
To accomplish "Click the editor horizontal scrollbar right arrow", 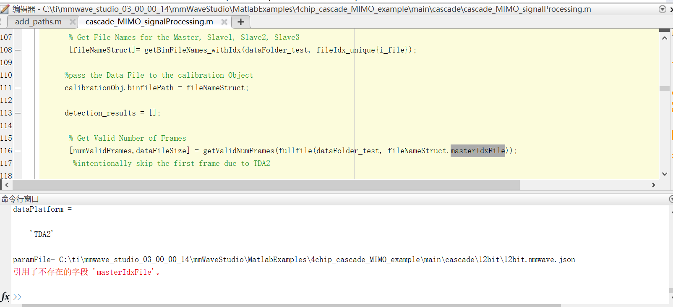I will pos(653,185).
